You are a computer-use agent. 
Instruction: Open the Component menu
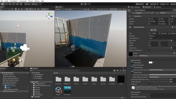pos(23,1)
